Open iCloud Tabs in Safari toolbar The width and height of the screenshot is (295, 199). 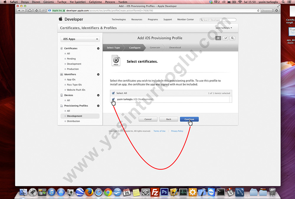(x=30, y=11)
